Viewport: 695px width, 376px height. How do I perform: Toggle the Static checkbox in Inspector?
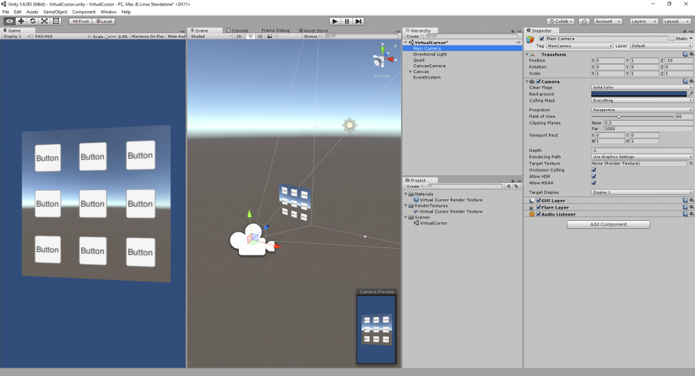pos(673,39)
